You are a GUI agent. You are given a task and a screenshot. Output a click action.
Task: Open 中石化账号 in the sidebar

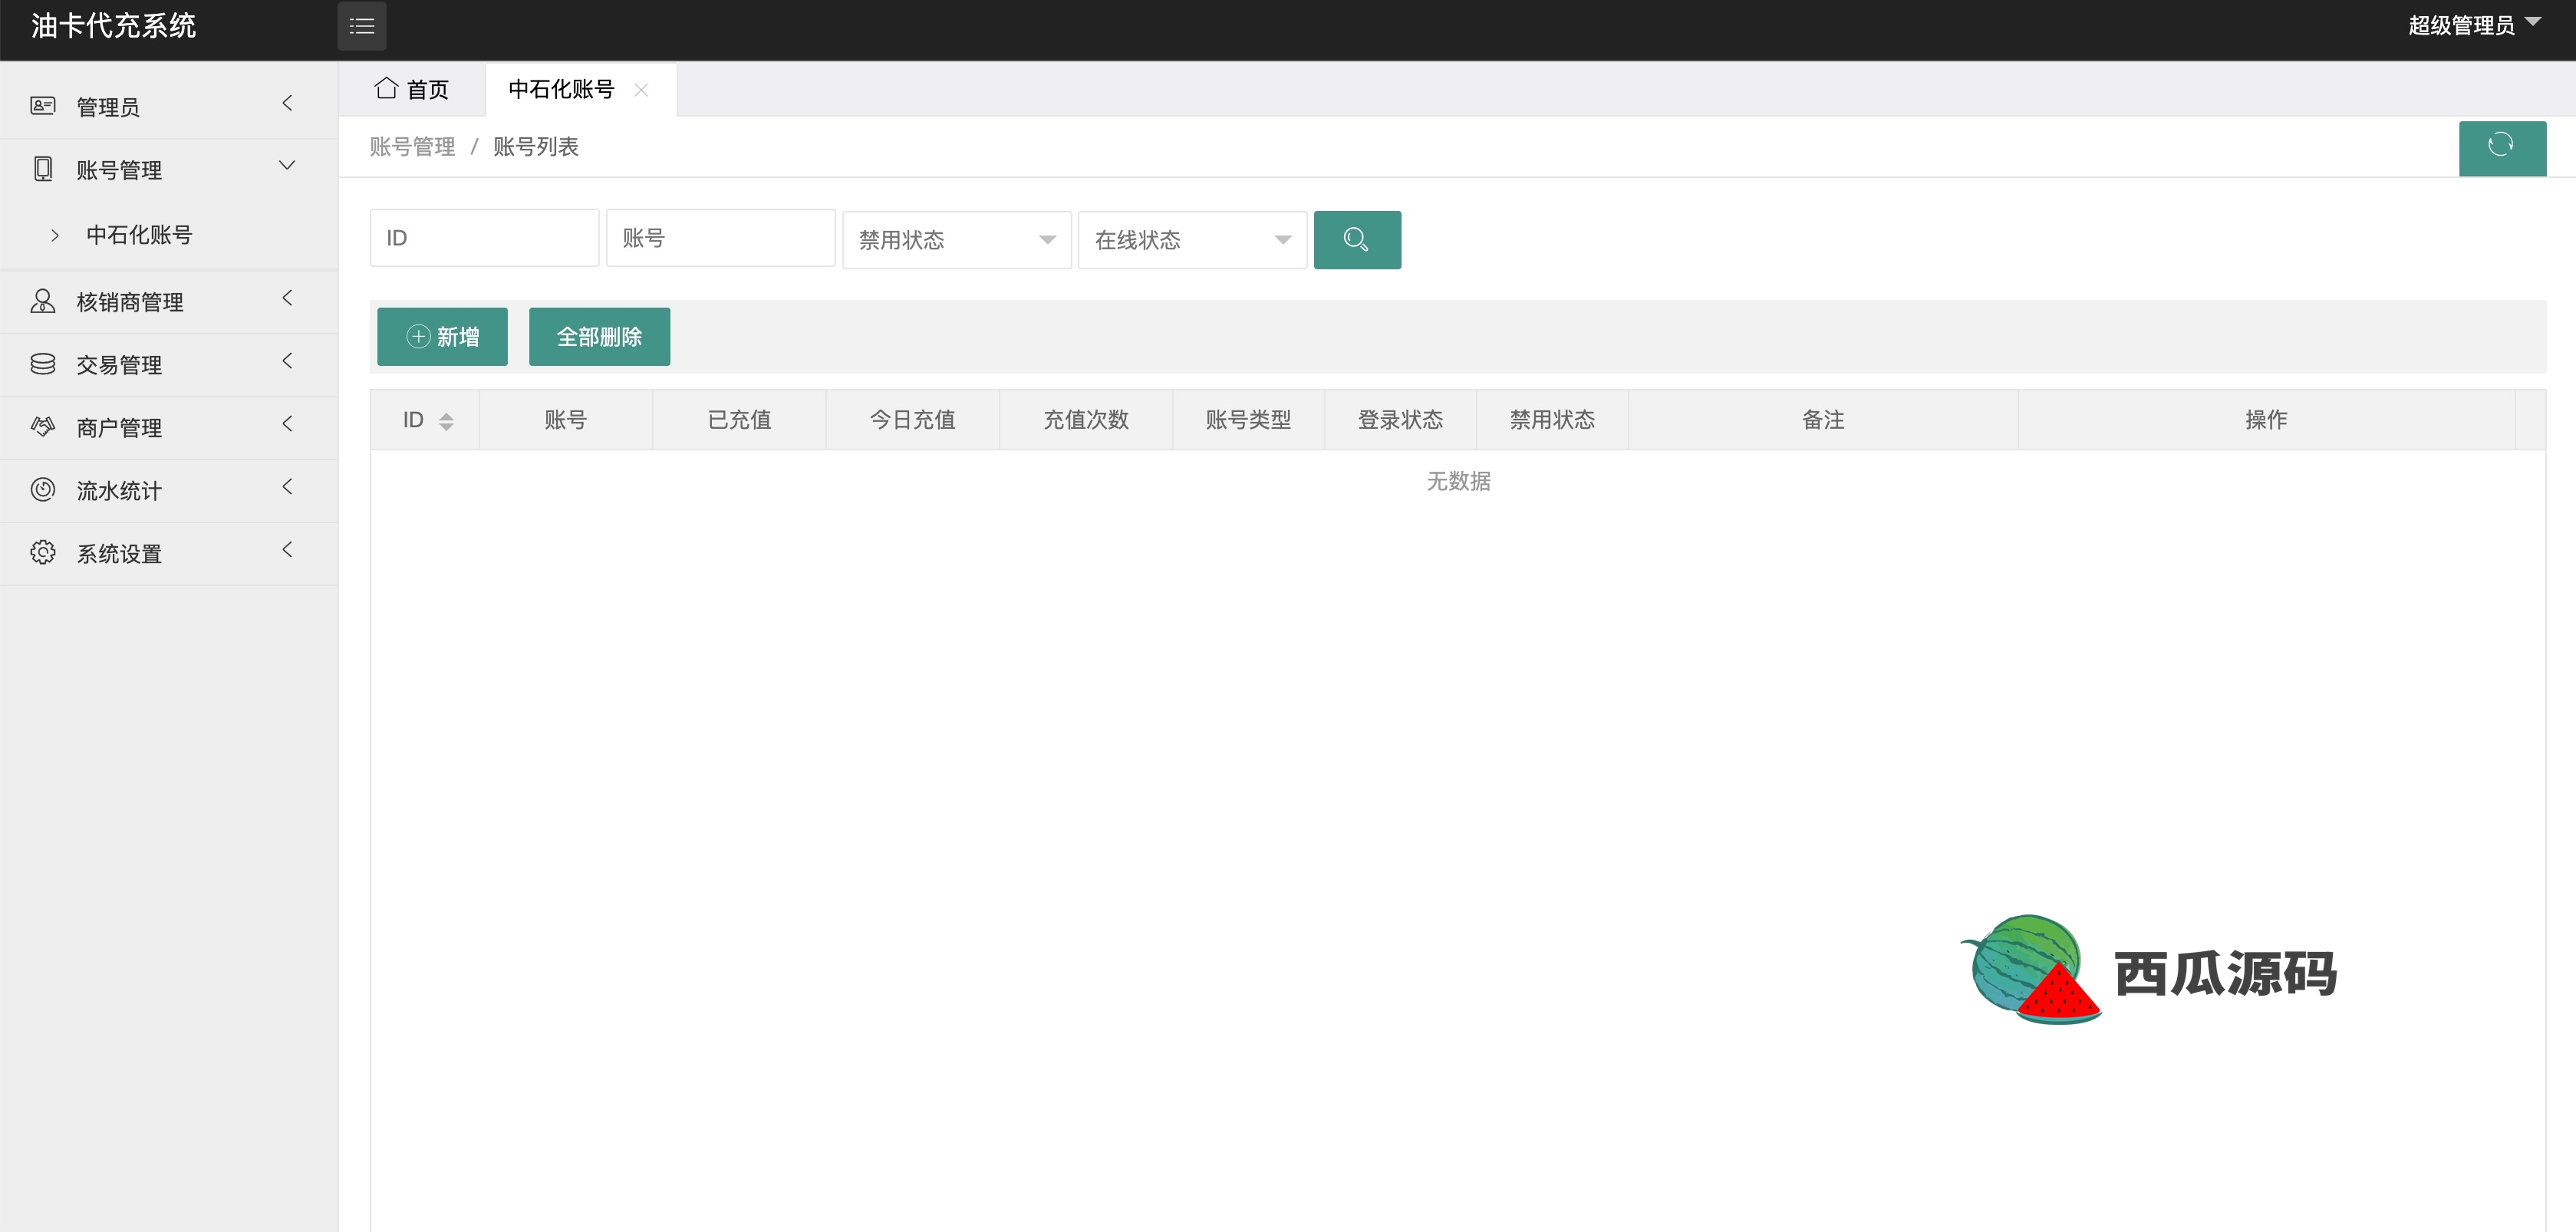(169, 235)
